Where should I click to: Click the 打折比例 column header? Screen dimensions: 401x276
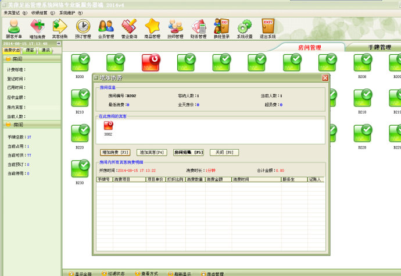point(176,179)
